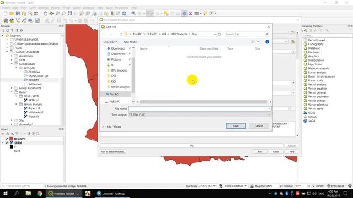Click Run in the Clip Raster dialog
Viewport: 353px width, 198px height.
pyautogui.click(x=260, y=152)
